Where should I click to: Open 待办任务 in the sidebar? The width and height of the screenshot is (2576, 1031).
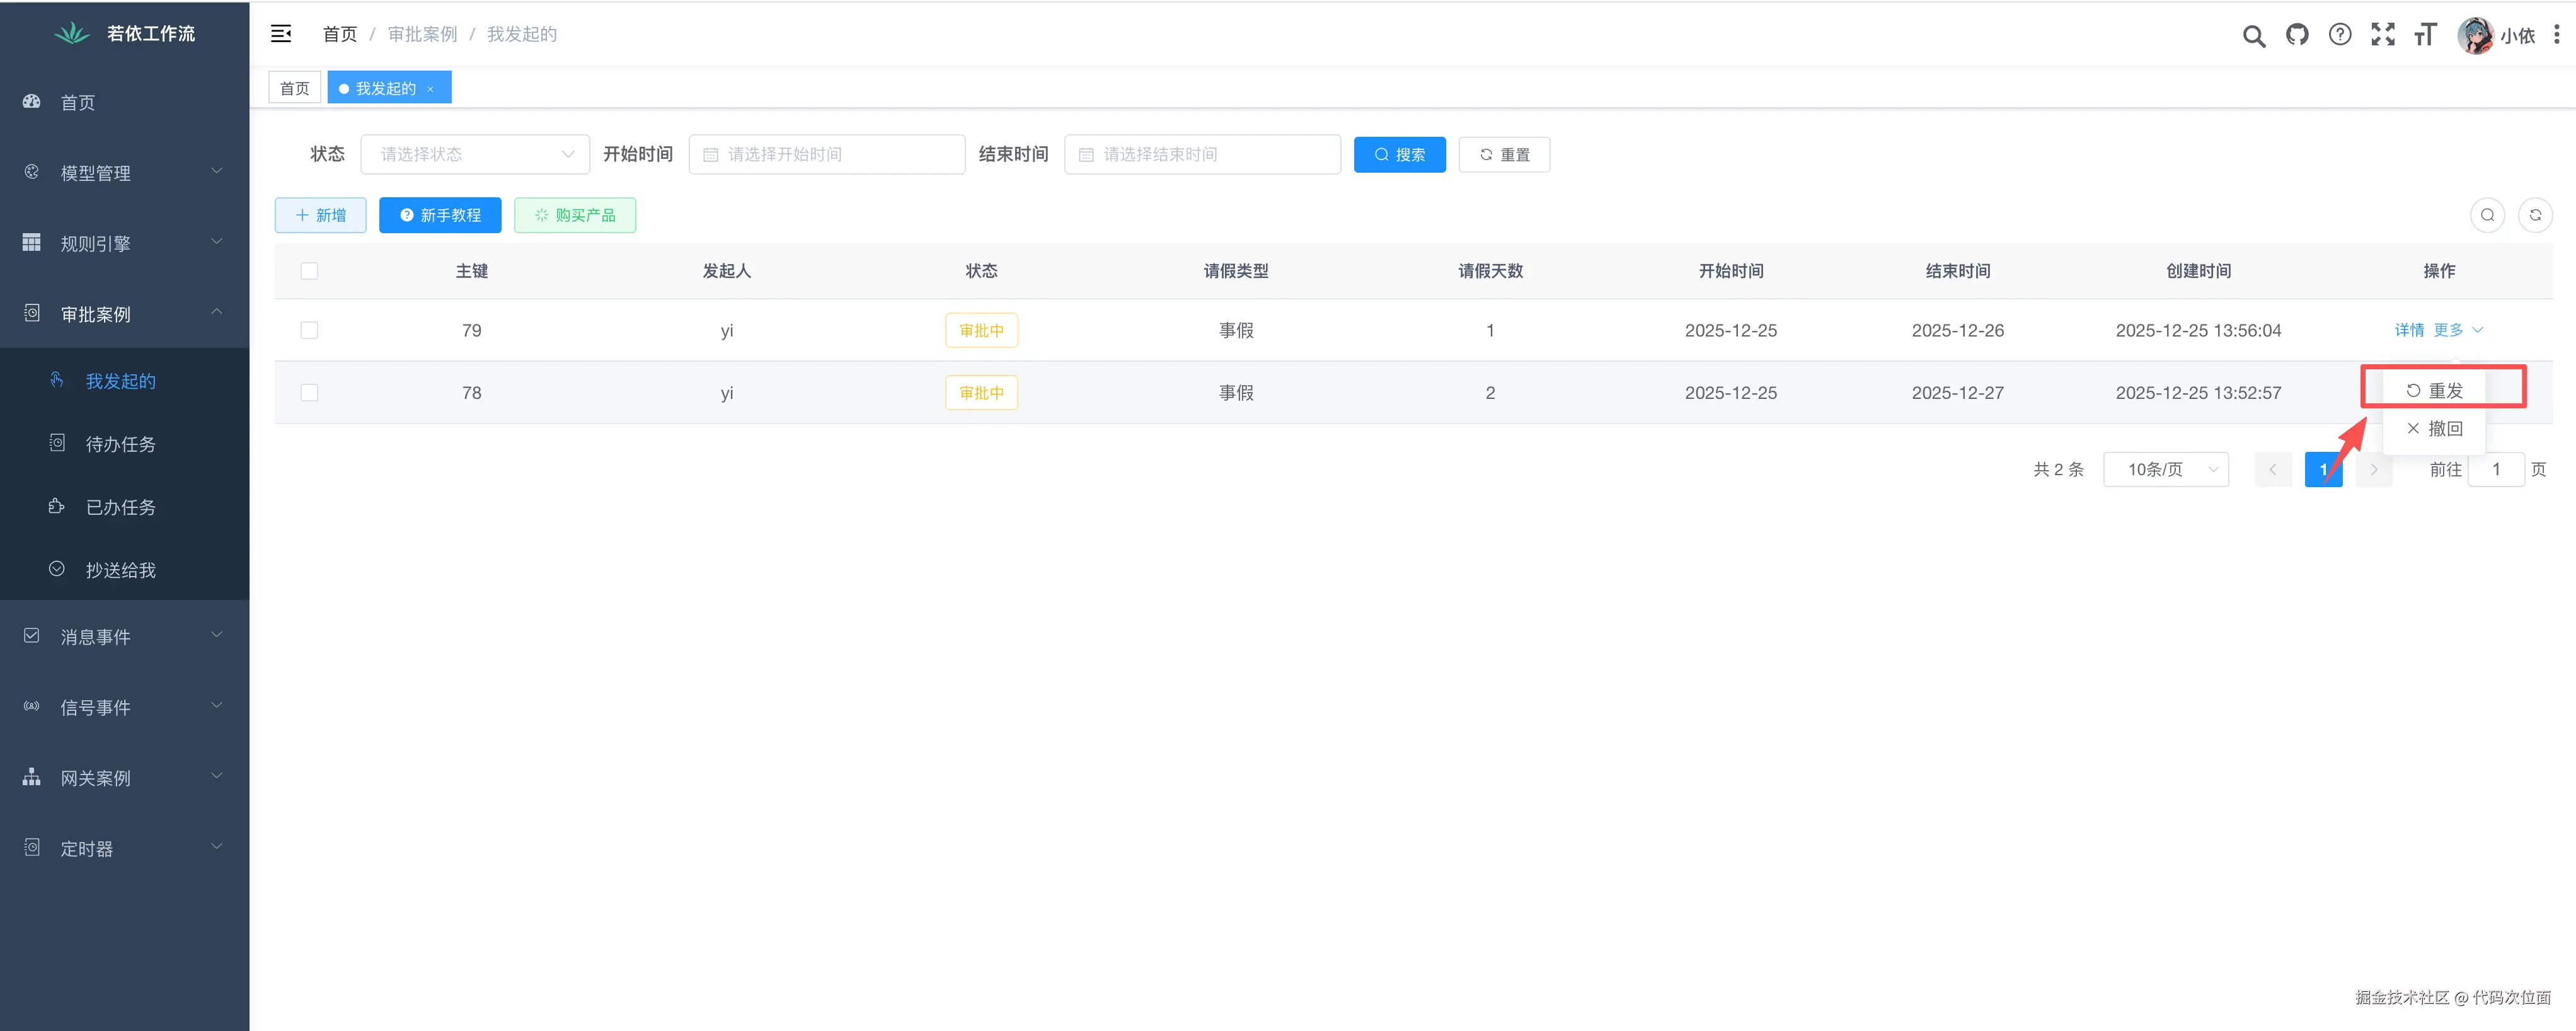tap(120, 444)
